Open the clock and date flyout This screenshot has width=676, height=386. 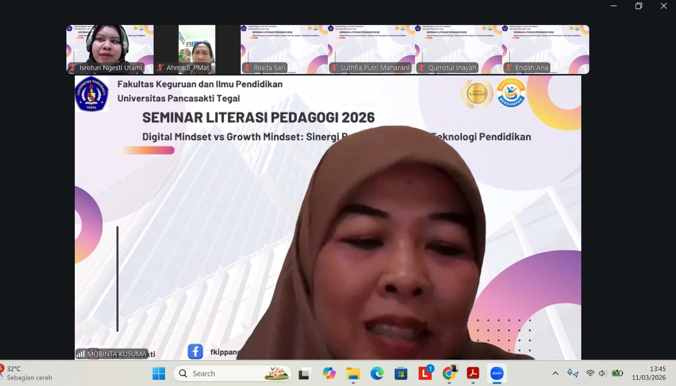tap(649, 373)
